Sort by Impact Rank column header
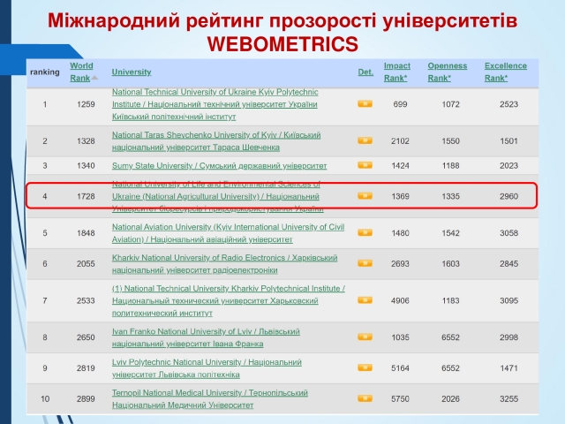 click(396, 72)
